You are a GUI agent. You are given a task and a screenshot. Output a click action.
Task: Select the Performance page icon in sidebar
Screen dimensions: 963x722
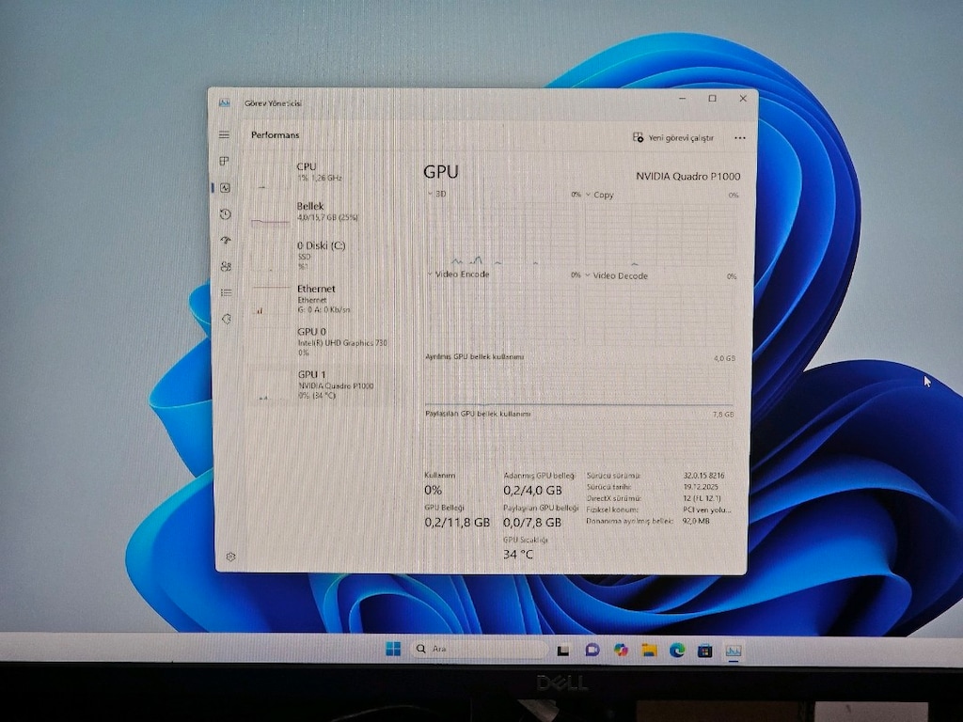(x=226, y=187)
